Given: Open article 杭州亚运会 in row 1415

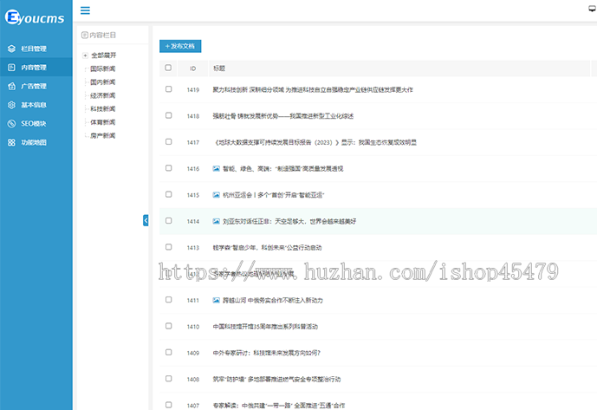Looking at the screenshot, I should [273, 195].
